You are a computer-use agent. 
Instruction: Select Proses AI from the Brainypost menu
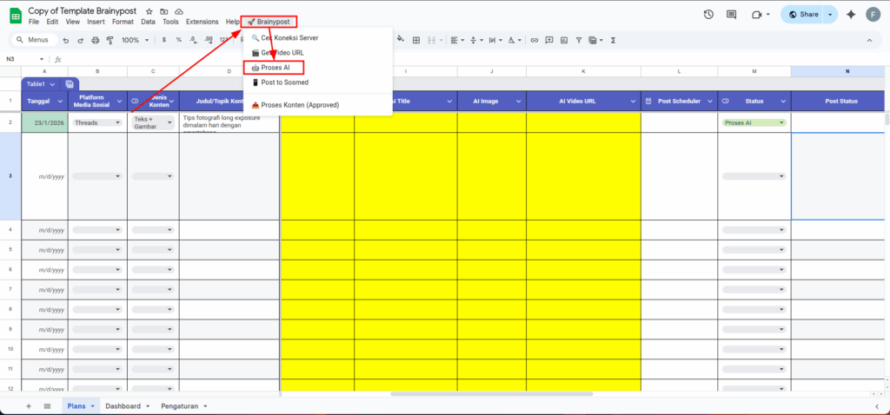click(x=275, y=68)
